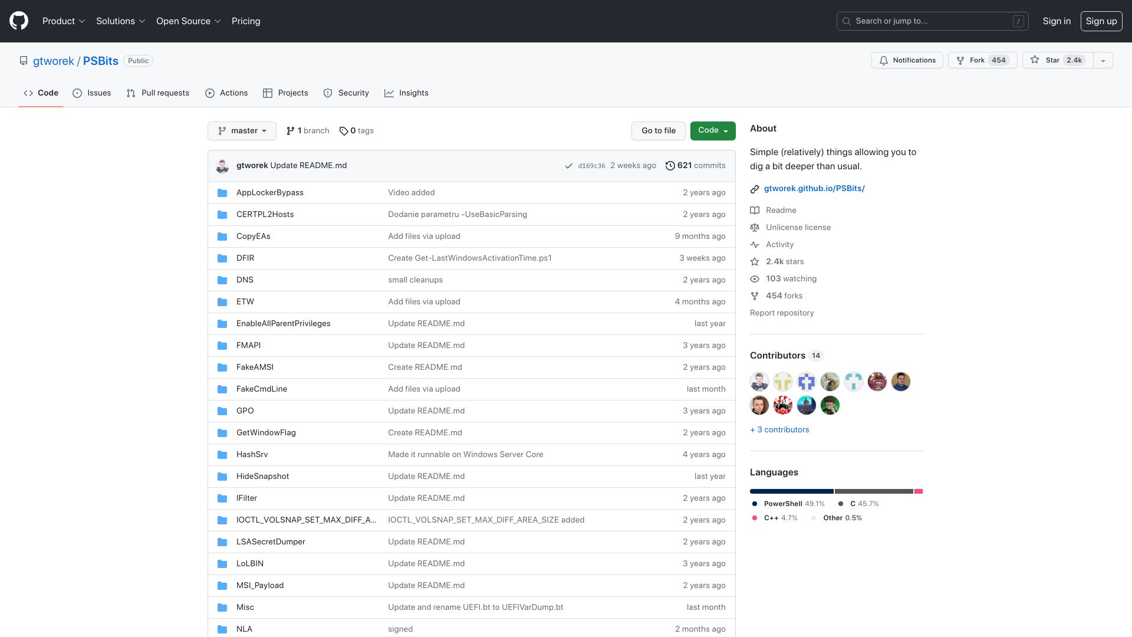Click the commit history clock icon

(670, 166)
